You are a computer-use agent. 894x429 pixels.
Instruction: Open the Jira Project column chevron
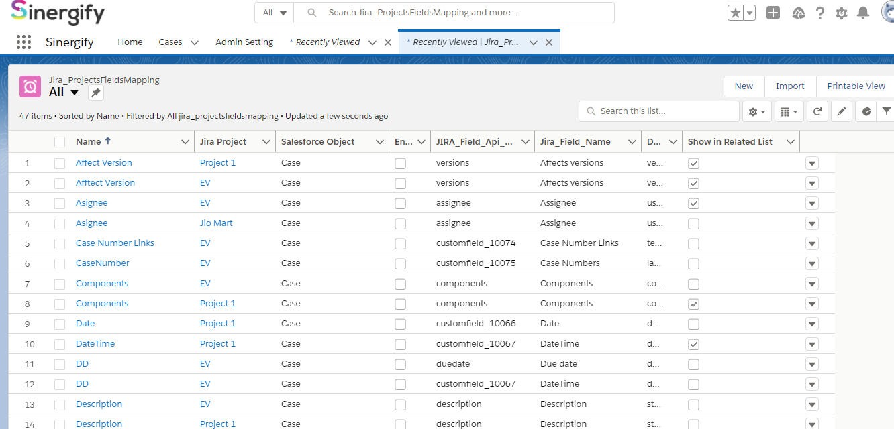[266, 142]
